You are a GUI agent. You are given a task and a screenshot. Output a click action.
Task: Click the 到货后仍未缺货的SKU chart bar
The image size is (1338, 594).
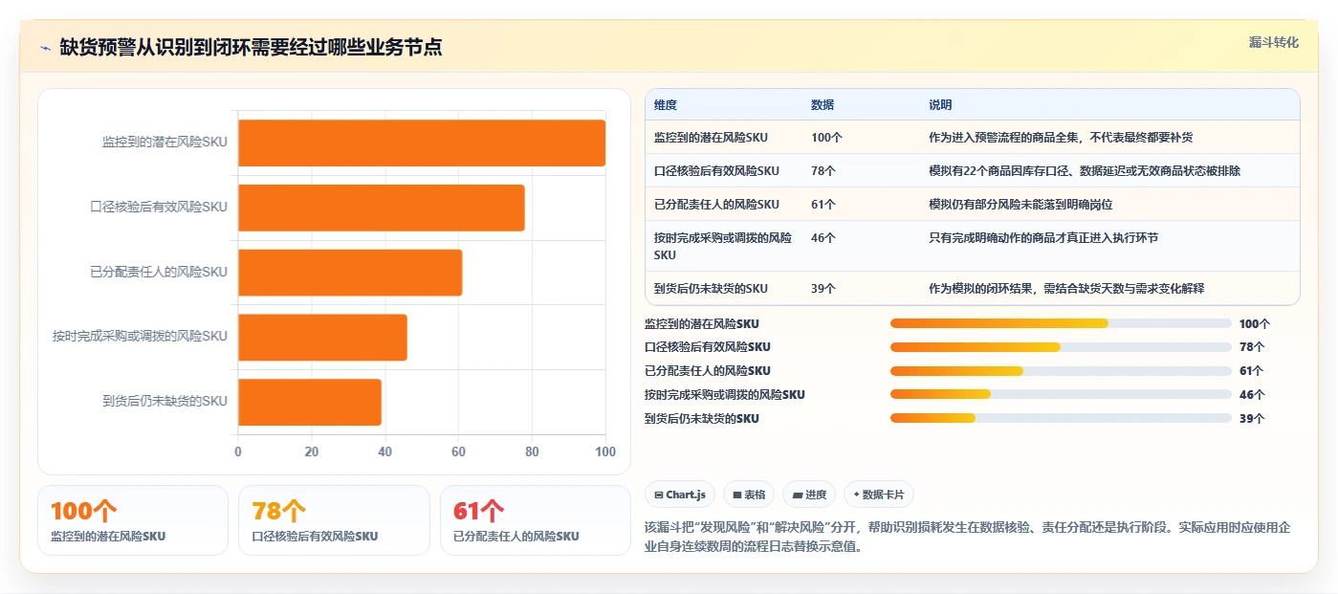pyautogui.click(x=310, y=402)
